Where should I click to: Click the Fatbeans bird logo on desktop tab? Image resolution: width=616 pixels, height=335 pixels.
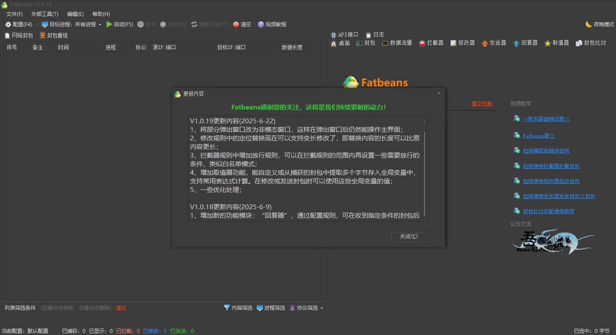[351, 82]
